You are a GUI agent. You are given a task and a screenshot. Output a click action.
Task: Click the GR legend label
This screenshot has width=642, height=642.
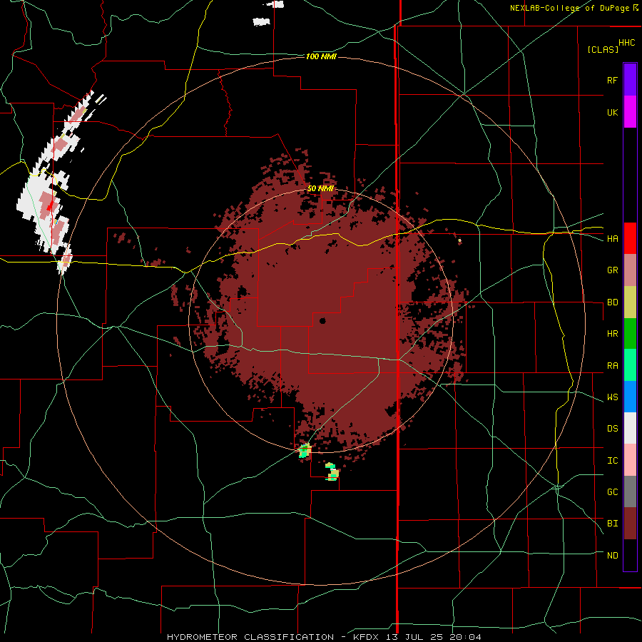pyautogui.click(x=612, y=270)
